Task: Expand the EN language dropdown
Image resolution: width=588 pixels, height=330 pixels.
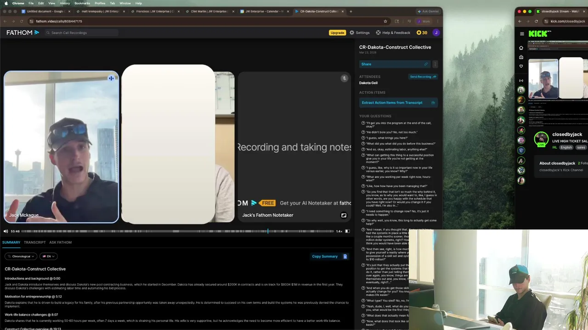Action: (48, 256)
